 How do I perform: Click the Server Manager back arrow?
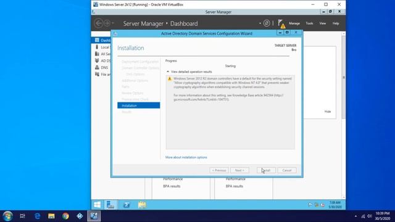99,23
